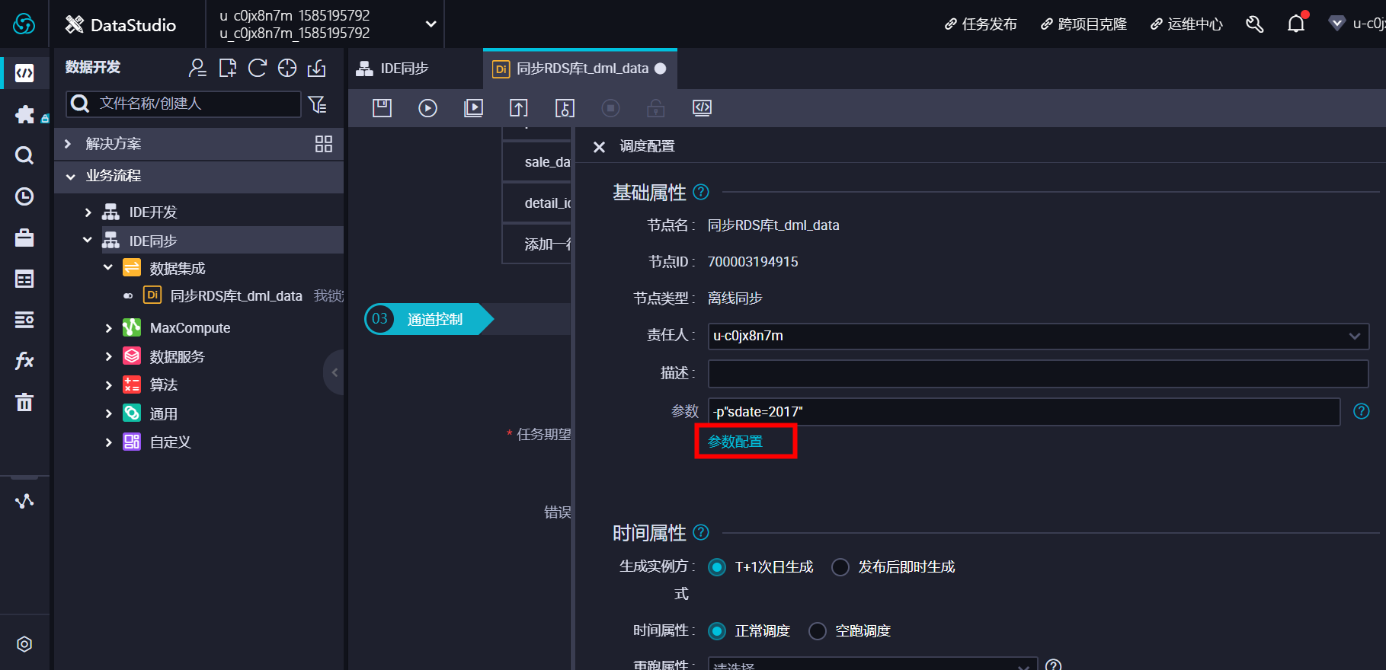This screenshot has width=1386, height=670.
Task: Switch to the 同步RDS库t_dml_data tab
Action: tap(581, 69)
